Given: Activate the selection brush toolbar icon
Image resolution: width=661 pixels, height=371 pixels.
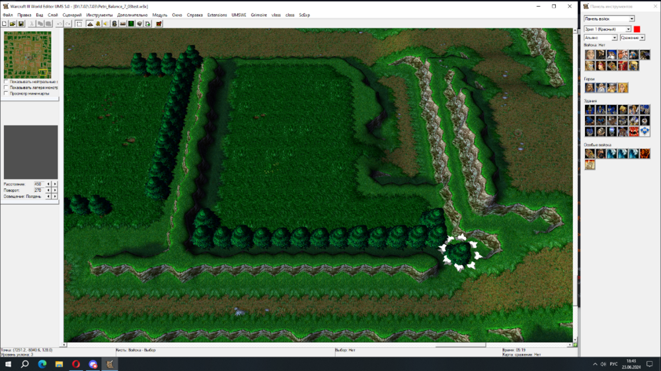Looking at the screenshot, I should click(x=79, y=24).
